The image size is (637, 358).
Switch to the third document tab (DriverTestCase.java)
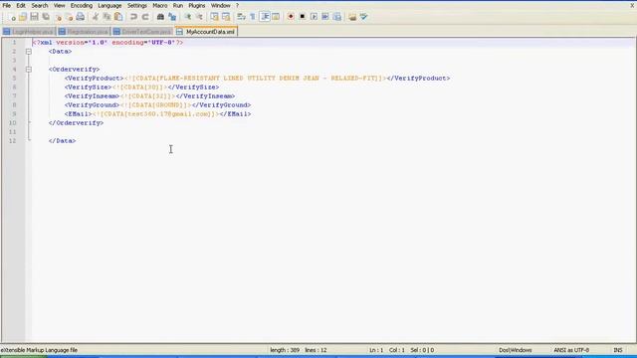click(x=142, y=31)
